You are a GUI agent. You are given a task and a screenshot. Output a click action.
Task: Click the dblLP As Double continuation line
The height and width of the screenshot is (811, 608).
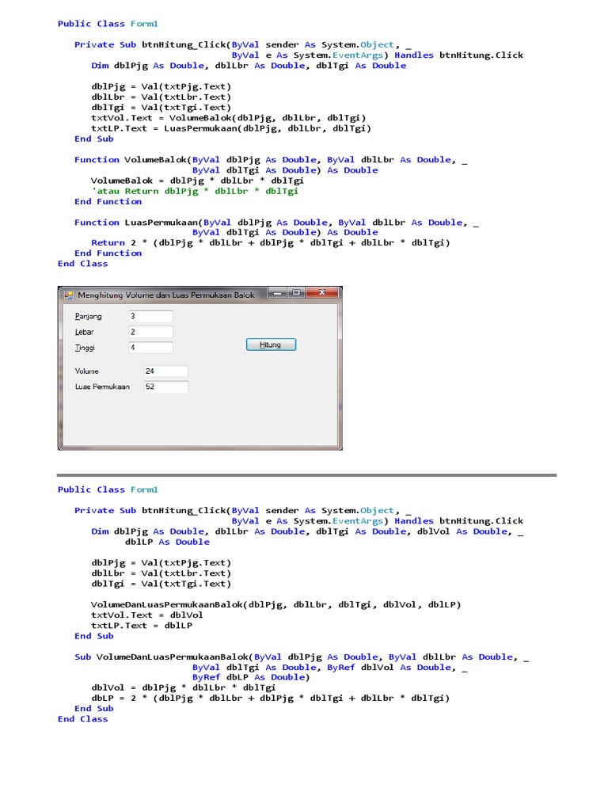pyautogui.click(x=167, y=542)
